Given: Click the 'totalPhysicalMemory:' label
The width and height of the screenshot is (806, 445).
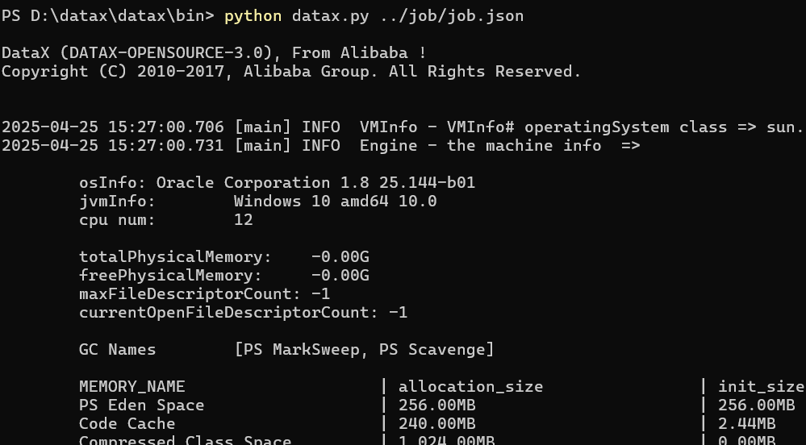Looking at the screenshot, I should pos(175,257).
